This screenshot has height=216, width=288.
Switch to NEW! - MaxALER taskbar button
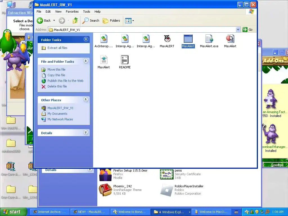[90, 212]
